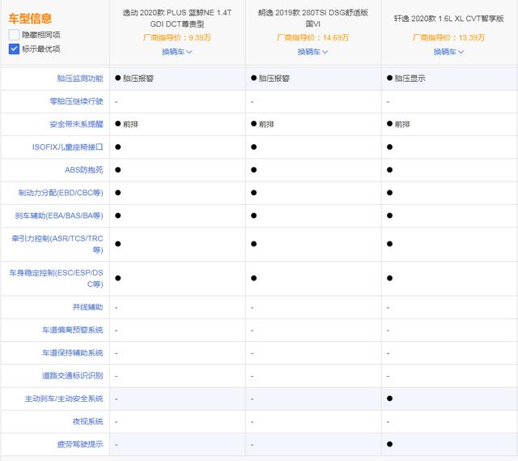Click the 车型信息 heading

[x=30, y=18]
